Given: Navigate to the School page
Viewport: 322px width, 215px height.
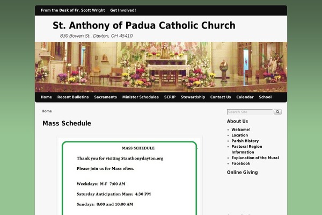Looking at the screenshot, I should 265,97.
